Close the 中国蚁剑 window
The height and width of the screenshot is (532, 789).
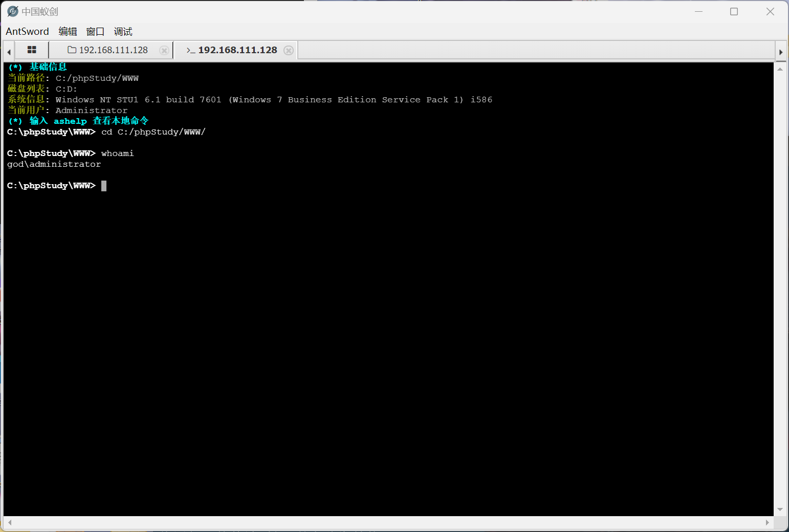[x=770, y=11]
